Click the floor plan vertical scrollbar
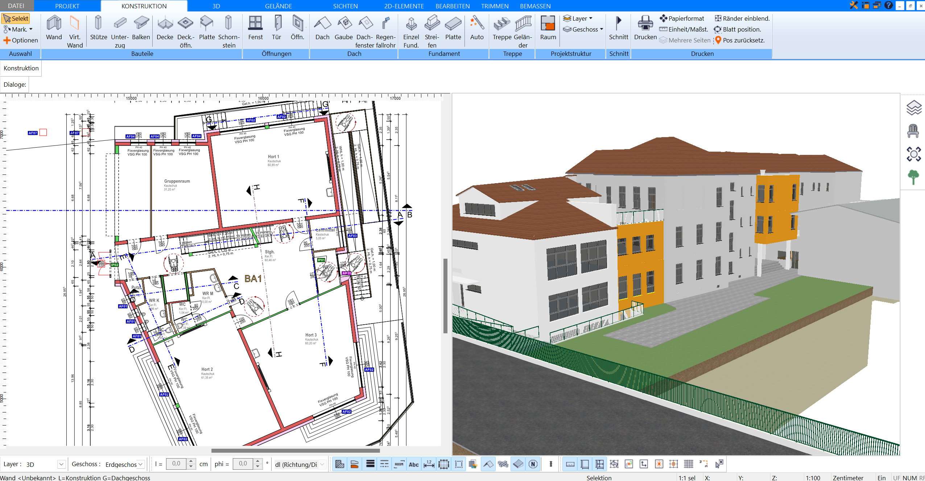The height and width of the screenshot is (481, 925). (445, 295)
